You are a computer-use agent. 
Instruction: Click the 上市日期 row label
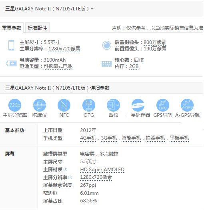coord(53,130)
